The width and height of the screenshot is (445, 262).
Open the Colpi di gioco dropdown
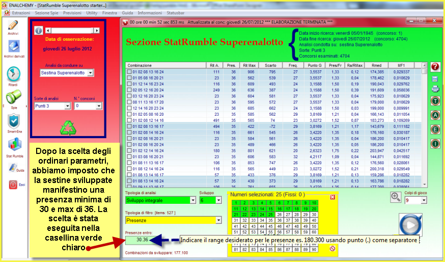(x=424, y=200)
